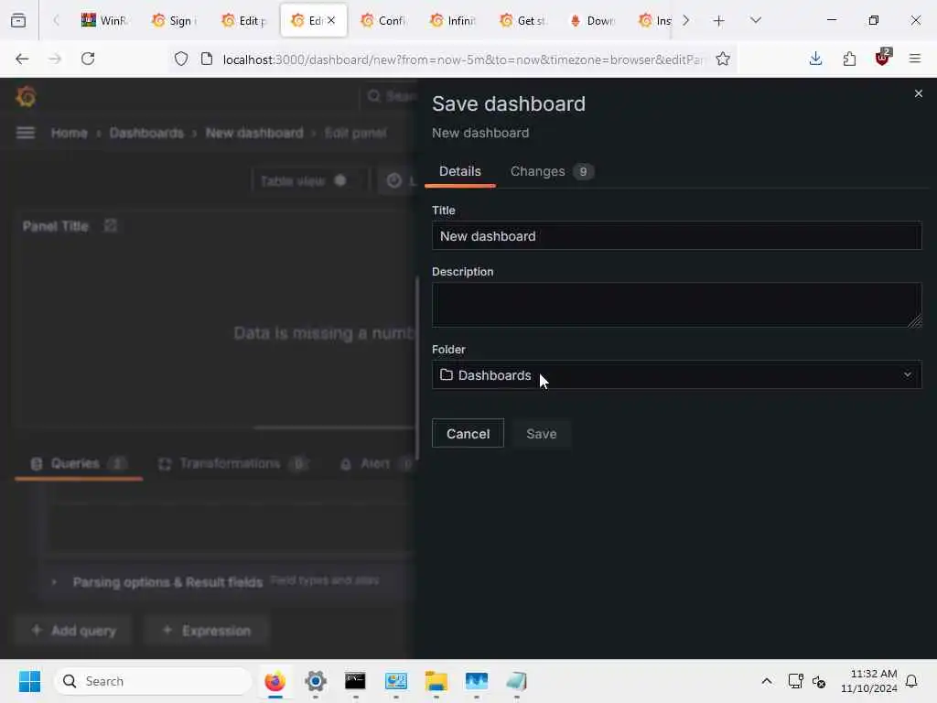Screen dimensions: 937x703
Task: Click the Save button
Action: tap(542, 433)
